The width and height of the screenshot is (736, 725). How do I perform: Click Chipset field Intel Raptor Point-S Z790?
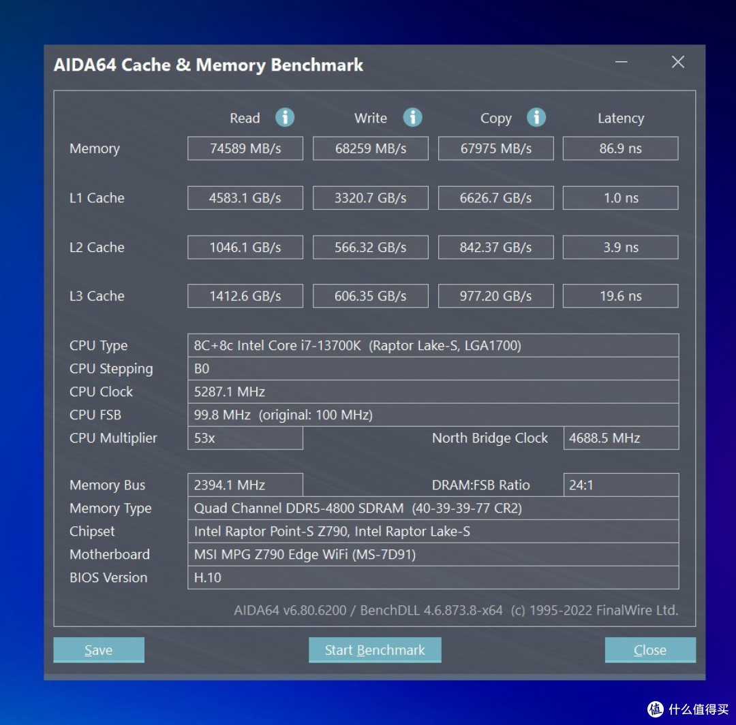(433, 531)
